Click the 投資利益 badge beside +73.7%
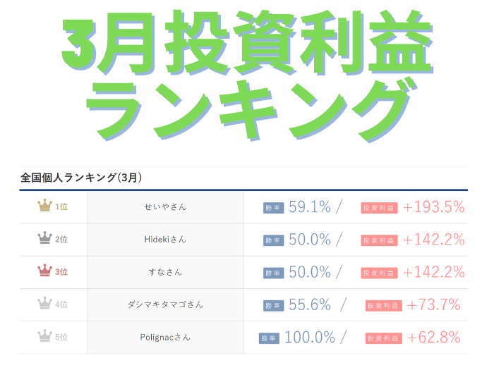This screenshot has height=370, width=494. (x=383, y=305)
